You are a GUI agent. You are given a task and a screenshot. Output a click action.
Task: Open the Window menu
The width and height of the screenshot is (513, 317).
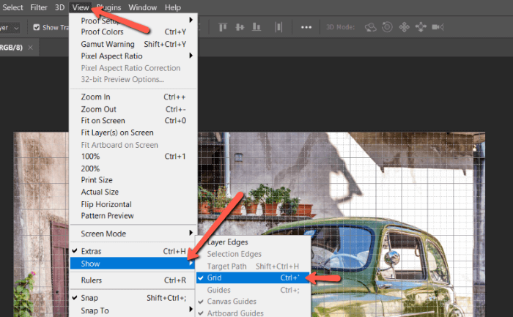click(142, 7)
